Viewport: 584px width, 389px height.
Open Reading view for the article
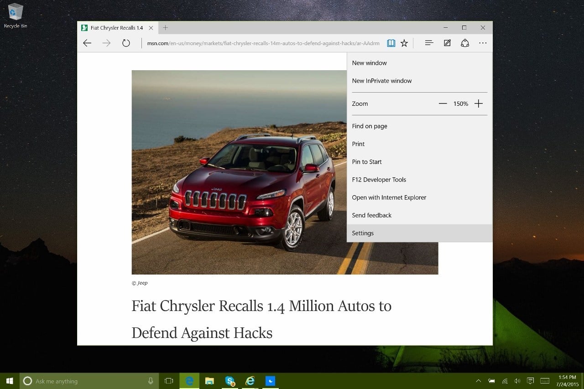391,42
